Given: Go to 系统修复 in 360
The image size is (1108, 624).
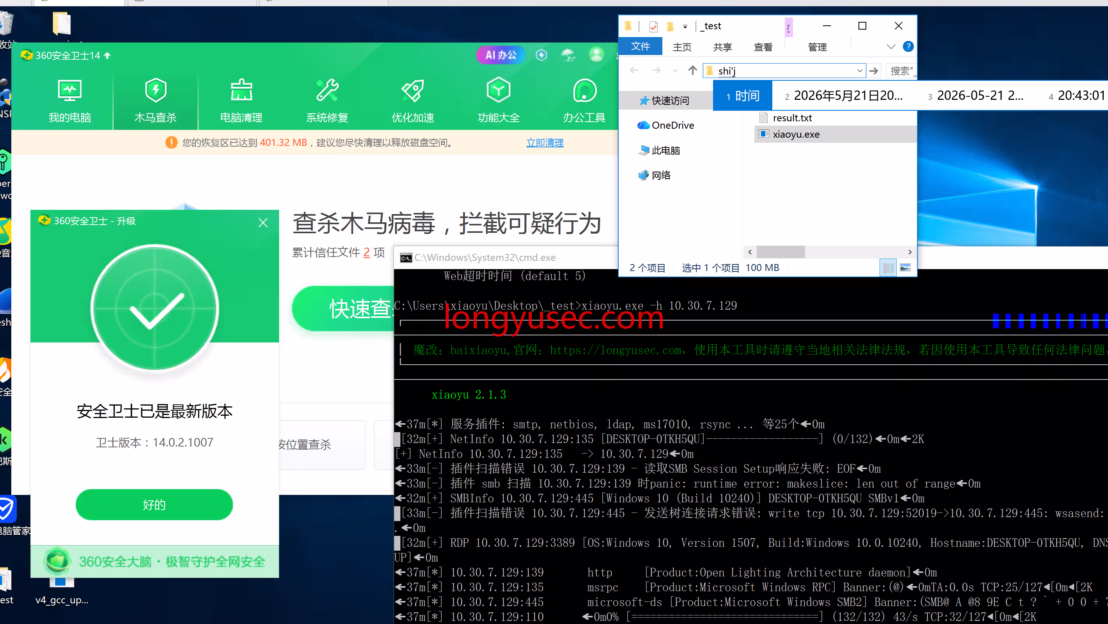Looking at the screenshot, I should pyautogui.click(x=327, y=100).
